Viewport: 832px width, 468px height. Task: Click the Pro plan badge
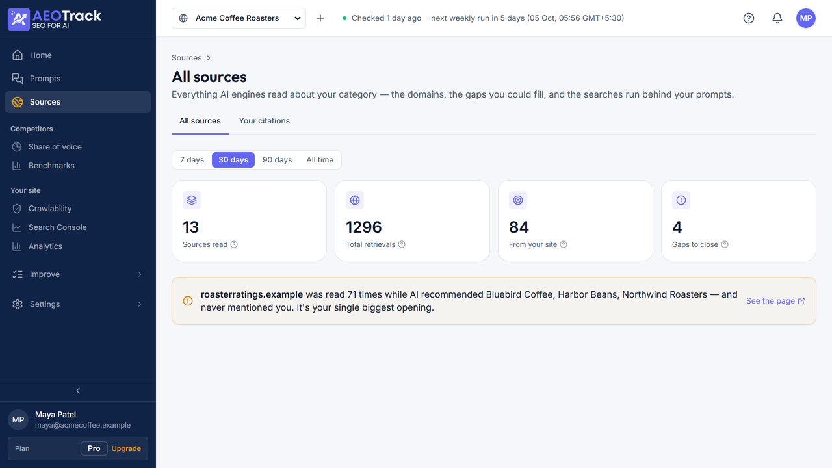(94, 448)
